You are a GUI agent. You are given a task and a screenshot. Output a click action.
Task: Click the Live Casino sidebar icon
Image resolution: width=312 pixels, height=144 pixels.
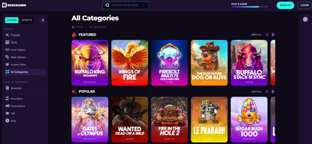click(7, 50)
